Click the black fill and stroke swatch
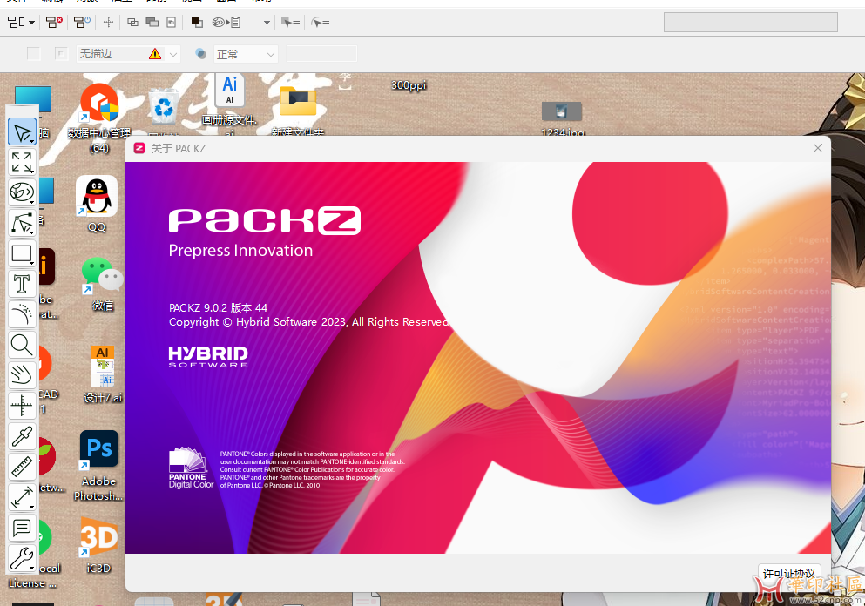 click(x=197, y=22)
